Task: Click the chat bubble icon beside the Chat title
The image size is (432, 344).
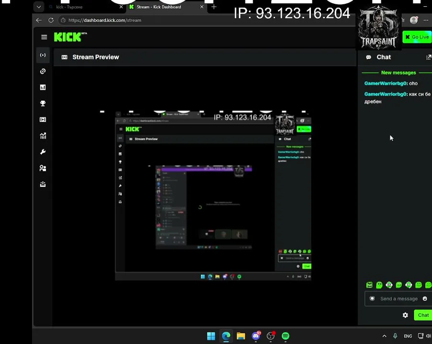Action: tap(368, 57)
